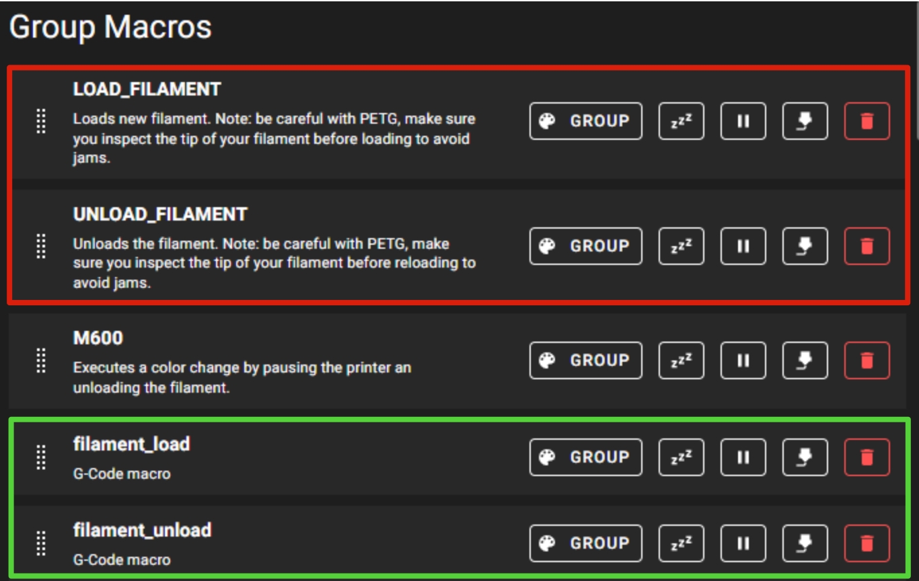Image resolution: width=919 pixels, height=581 pixels.
Task: Toggle paused state visibility for M600
Action: [743, 360]
